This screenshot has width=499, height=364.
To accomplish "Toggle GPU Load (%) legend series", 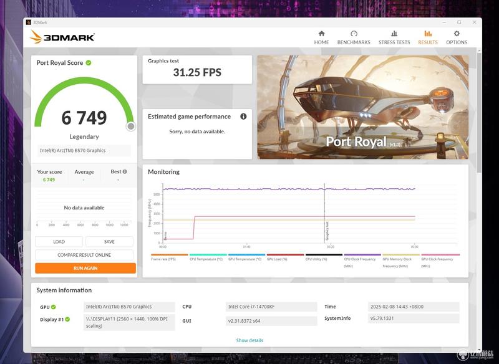I will pyautogui.click(x=285, y=257).
